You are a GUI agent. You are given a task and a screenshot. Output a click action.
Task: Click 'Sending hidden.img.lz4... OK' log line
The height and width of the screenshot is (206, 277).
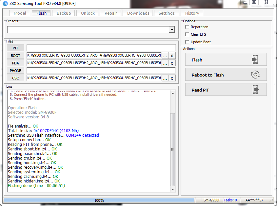click(x=34, y=181)
